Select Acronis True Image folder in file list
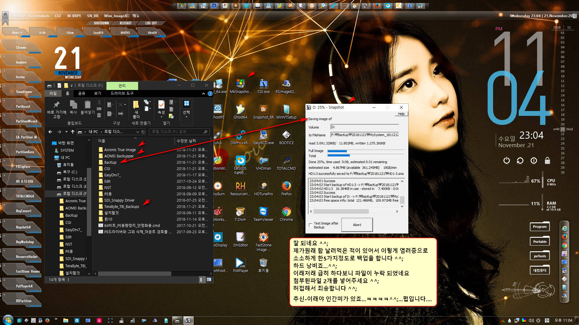Image resolution: width=579 pixels, height=325 pixels. pos(120,150)
